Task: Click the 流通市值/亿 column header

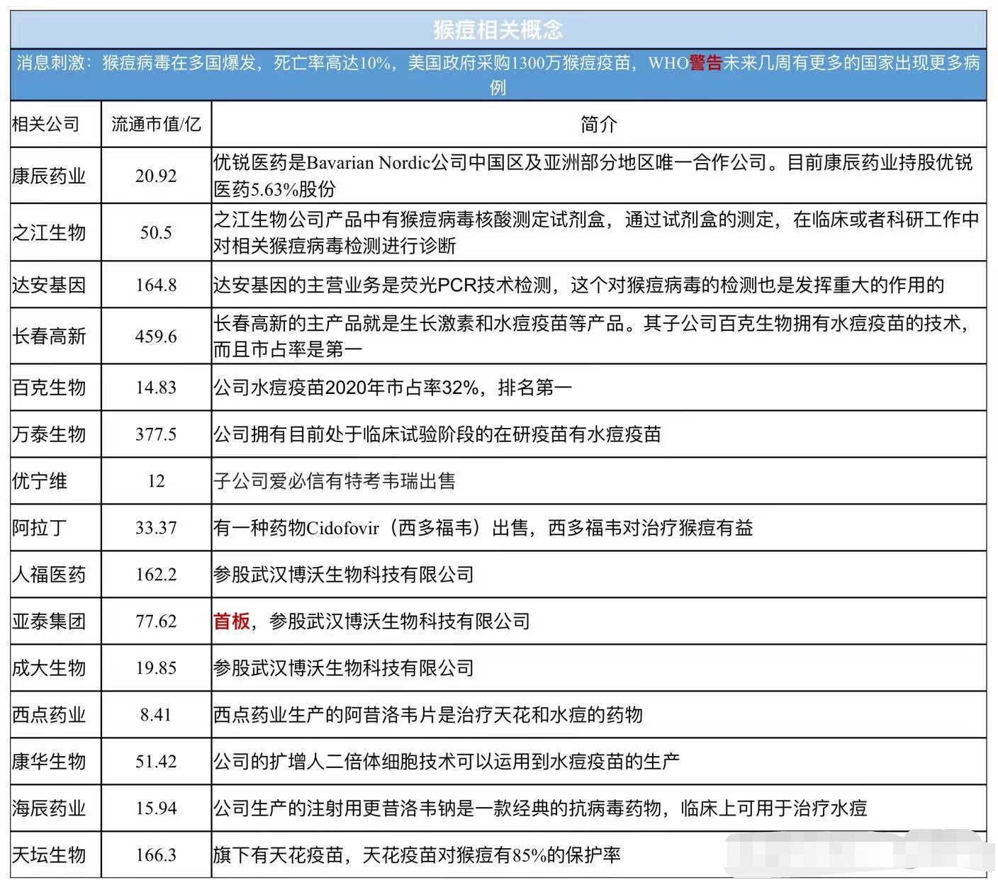Action: coord(156,124)
